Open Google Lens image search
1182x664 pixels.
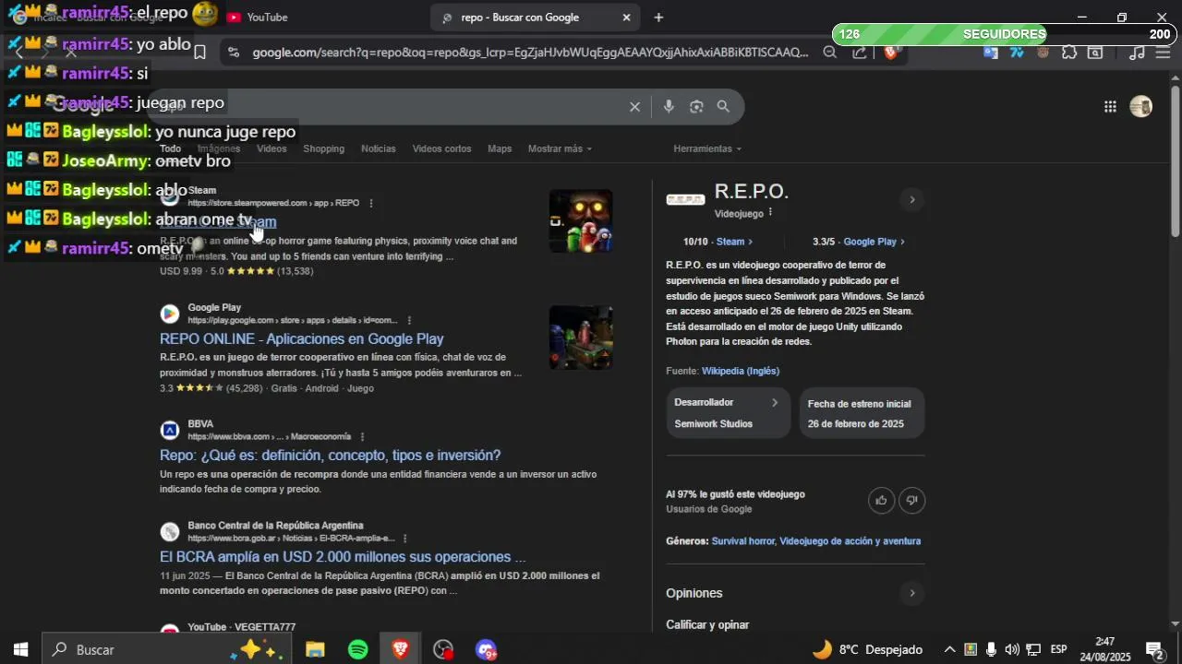point(696,107)
